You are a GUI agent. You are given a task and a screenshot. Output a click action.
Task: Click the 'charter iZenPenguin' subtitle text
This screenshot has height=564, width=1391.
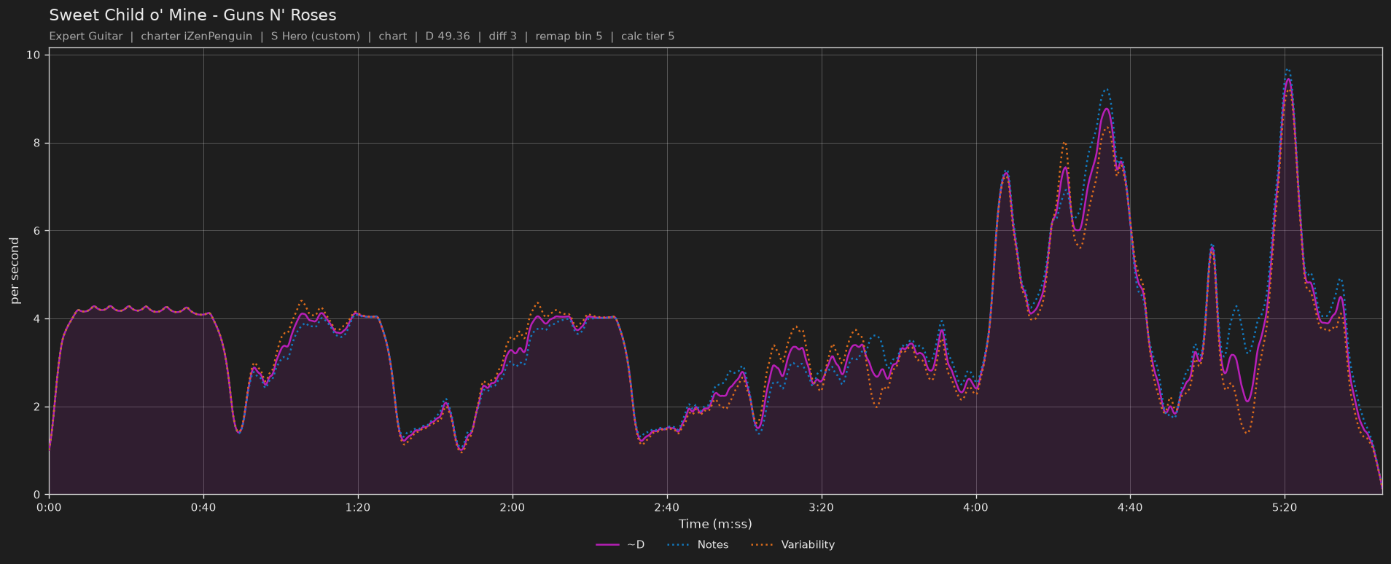196,36
